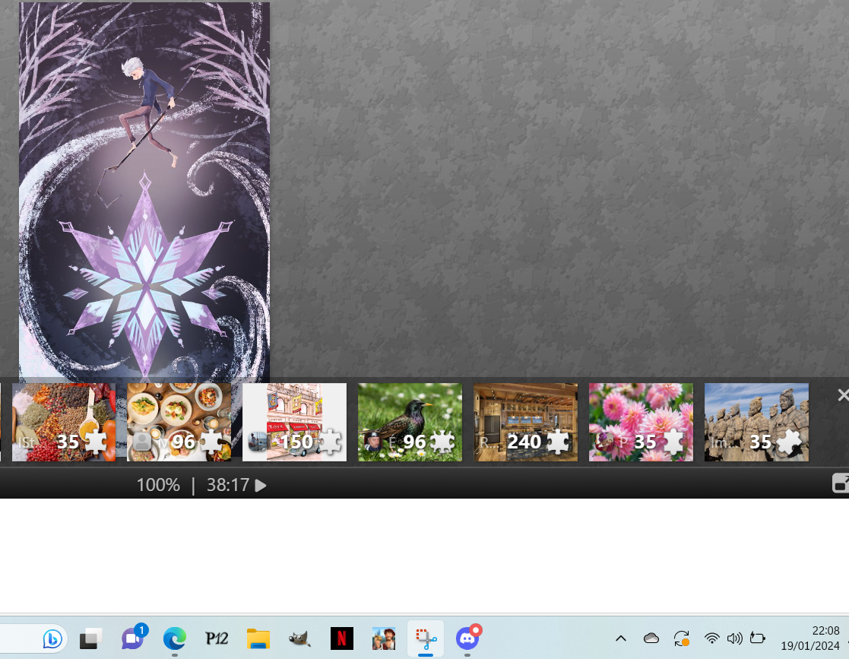Open Bing chat from the taskbar search
This screenshot has height=659, width=849.
[52, 639]
